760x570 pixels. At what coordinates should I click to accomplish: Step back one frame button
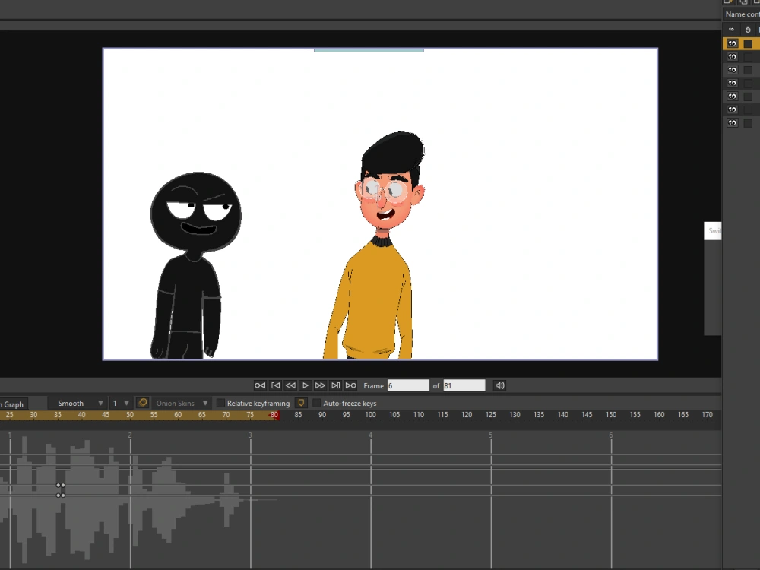coord(290,385)
